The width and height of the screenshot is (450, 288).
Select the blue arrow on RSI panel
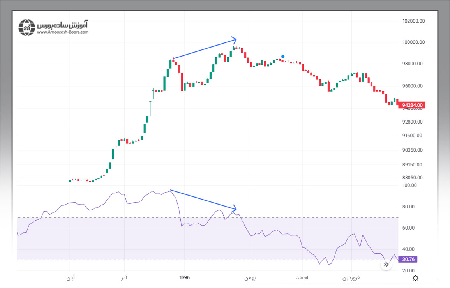click(x=203, y=199)
